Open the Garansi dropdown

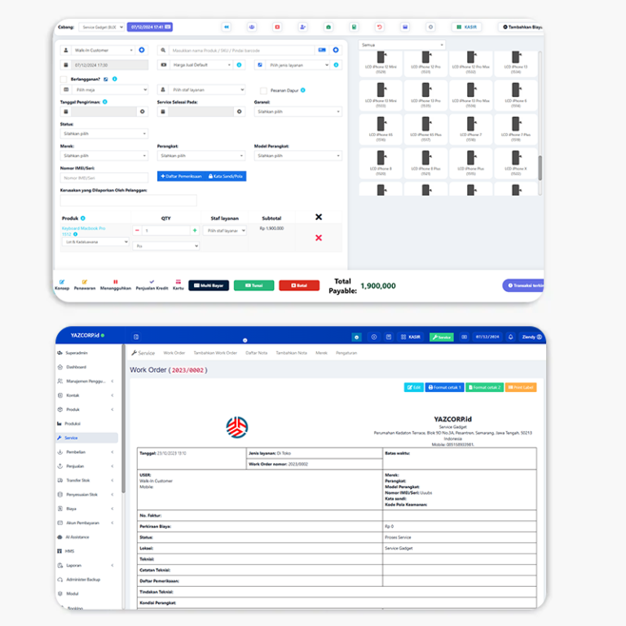coord(298,112)
